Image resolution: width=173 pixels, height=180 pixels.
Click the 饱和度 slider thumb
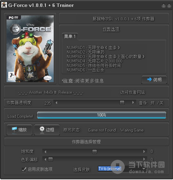(x=95, y=151)
